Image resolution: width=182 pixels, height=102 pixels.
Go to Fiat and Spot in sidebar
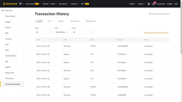click(10, 16)
